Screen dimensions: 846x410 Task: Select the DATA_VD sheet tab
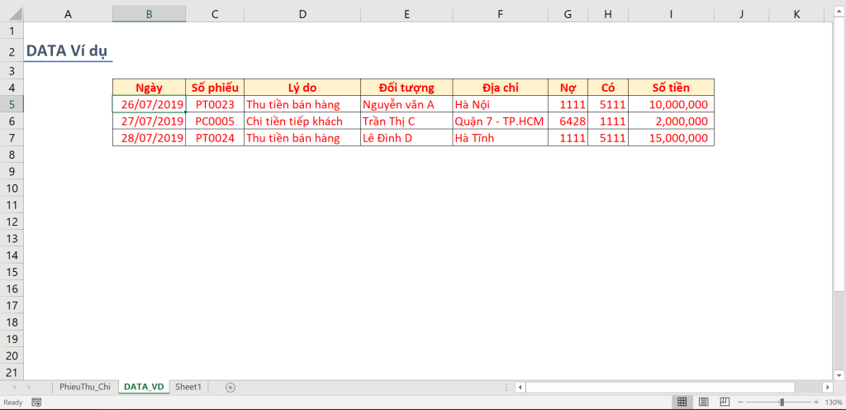point(144,387)
